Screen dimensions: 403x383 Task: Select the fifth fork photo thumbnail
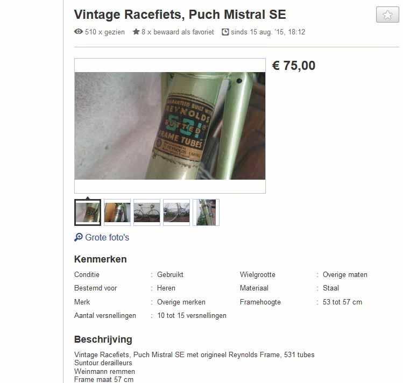click(206, 212)
